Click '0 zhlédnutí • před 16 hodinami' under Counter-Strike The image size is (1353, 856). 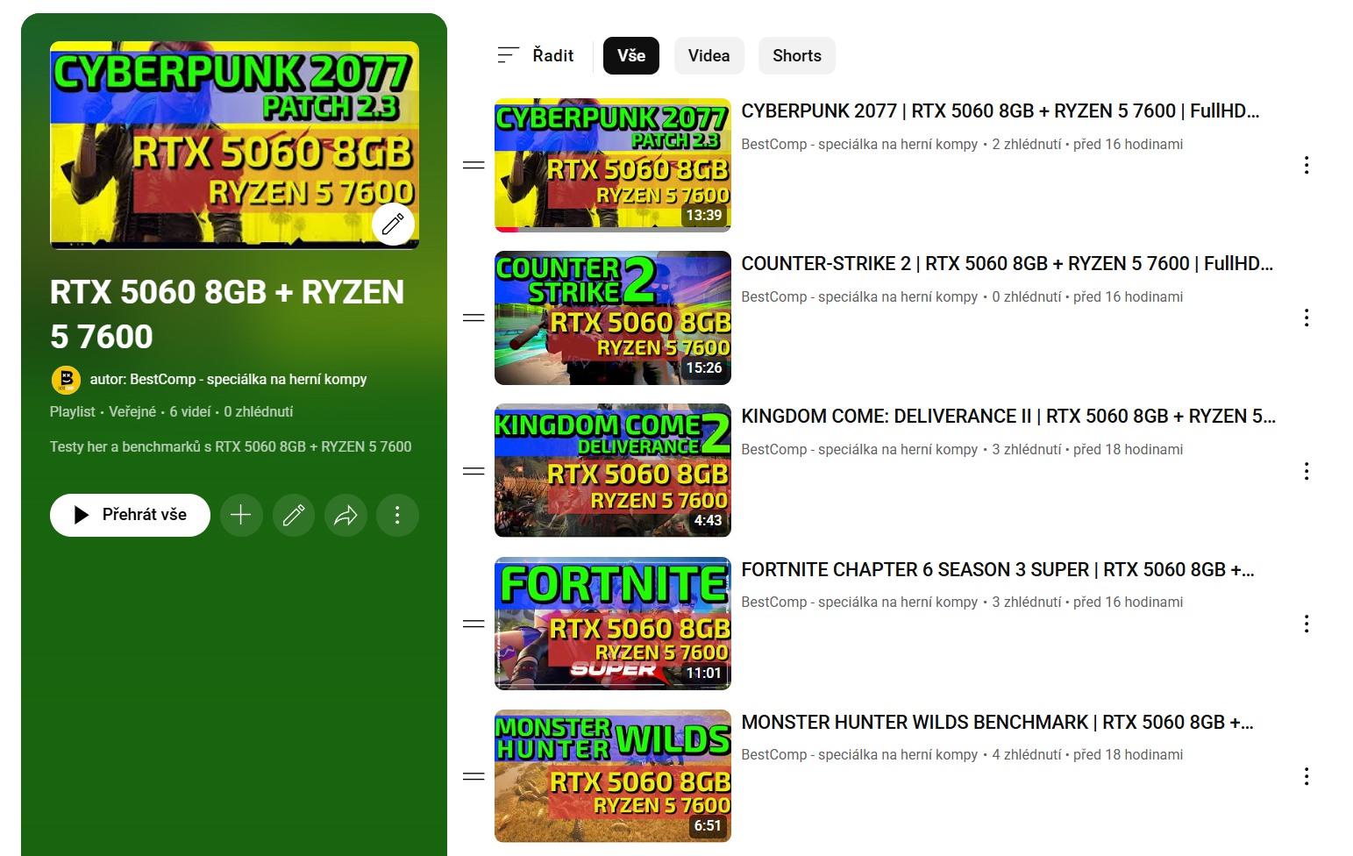click(x=1087, y=296)
